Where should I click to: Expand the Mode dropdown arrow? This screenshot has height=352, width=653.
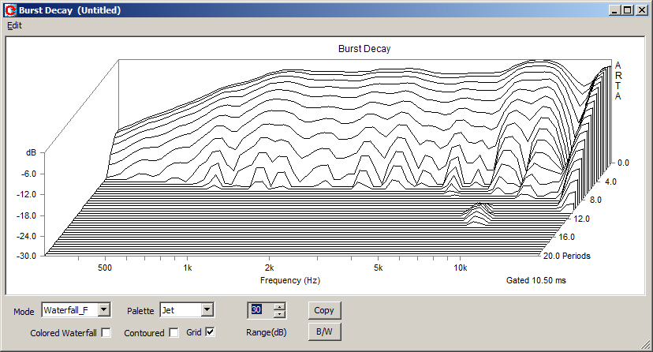(x=104, y=310)
